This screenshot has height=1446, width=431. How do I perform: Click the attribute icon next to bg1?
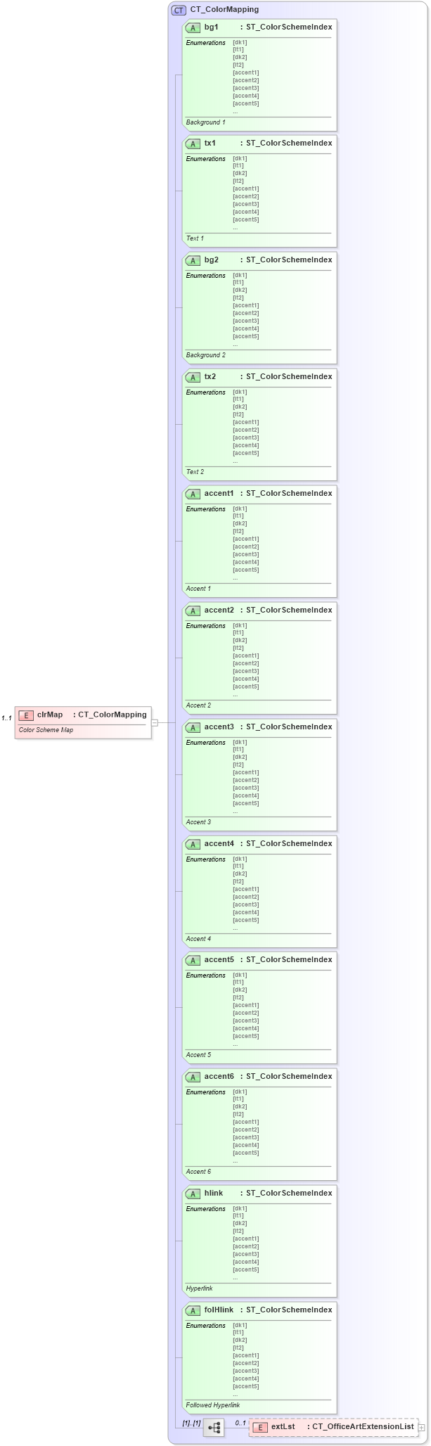click(x=193, y=27)
